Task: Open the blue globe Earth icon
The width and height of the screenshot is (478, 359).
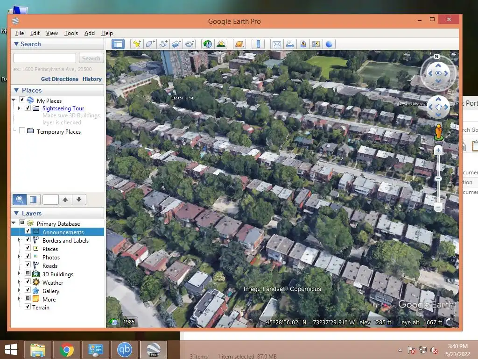Action: pyautogui.click(x=329, y=44)
